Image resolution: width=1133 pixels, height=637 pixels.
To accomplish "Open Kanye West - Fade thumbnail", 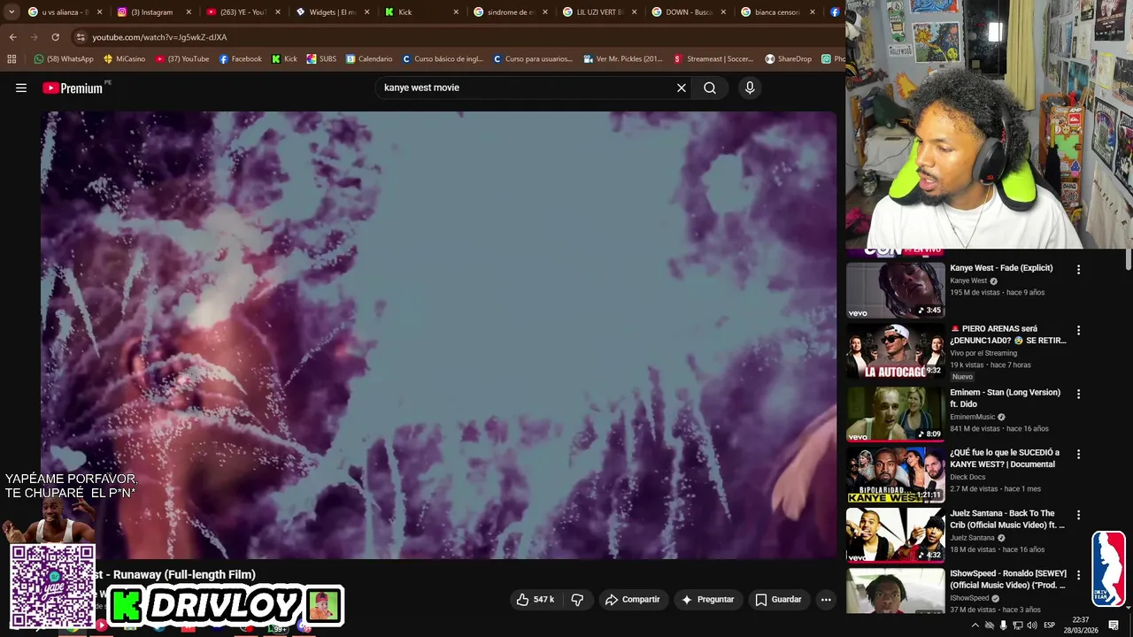I will coord(895,289).
